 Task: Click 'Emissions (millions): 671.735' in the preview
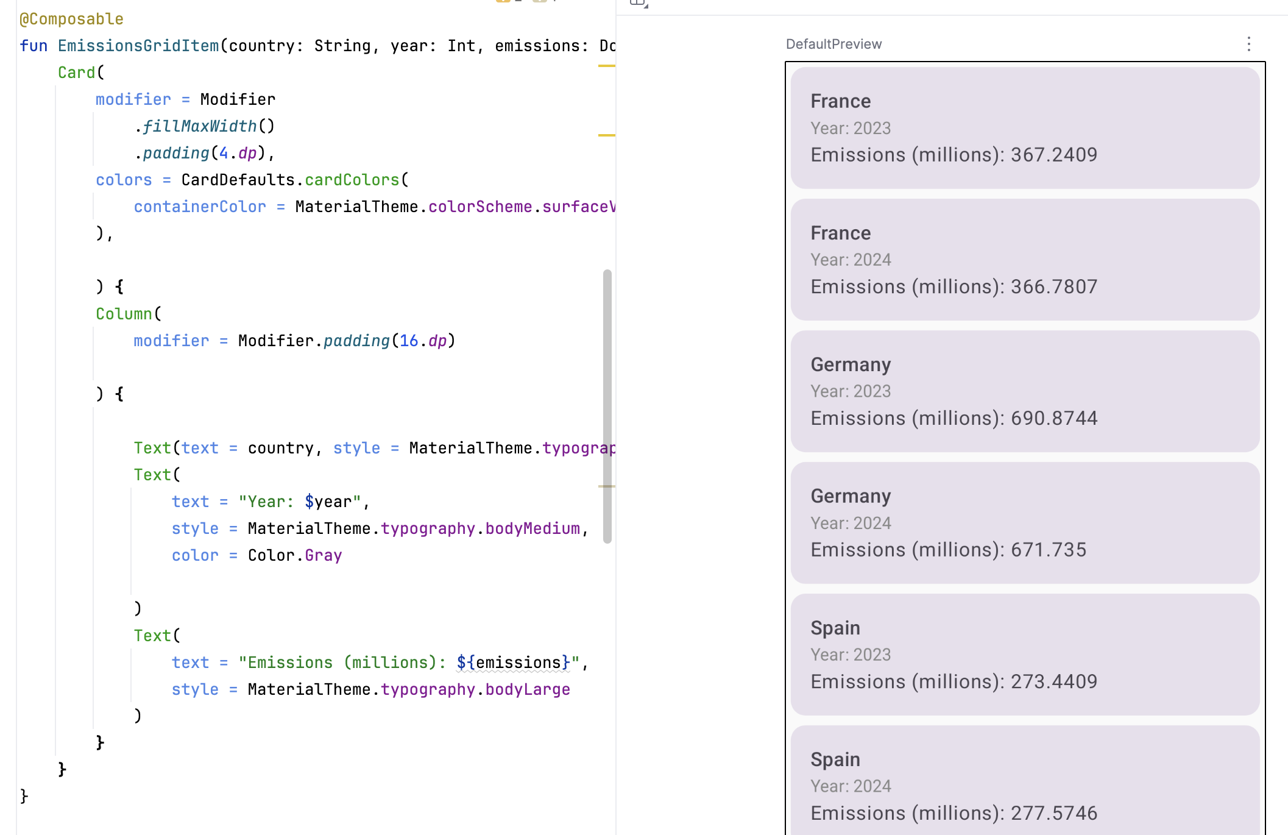click(x=948, y=550)
